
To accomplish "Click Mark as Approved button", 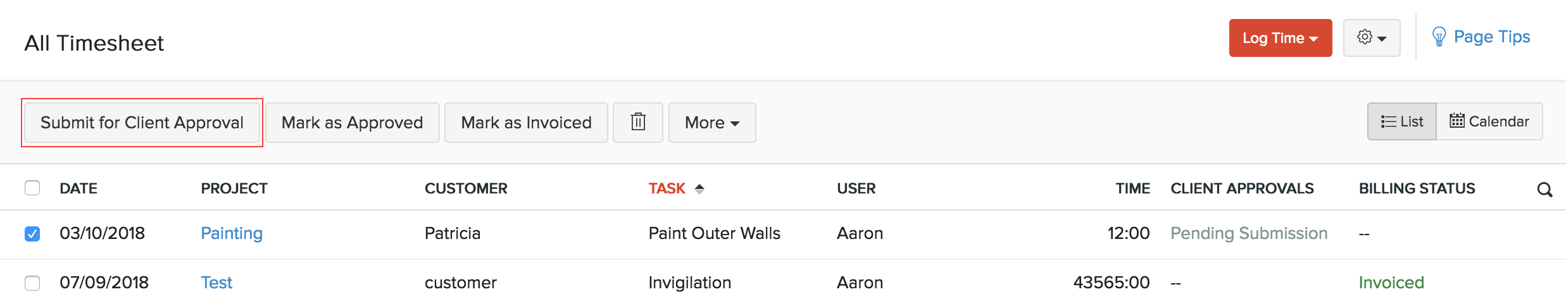I will [x=352, y=123].
